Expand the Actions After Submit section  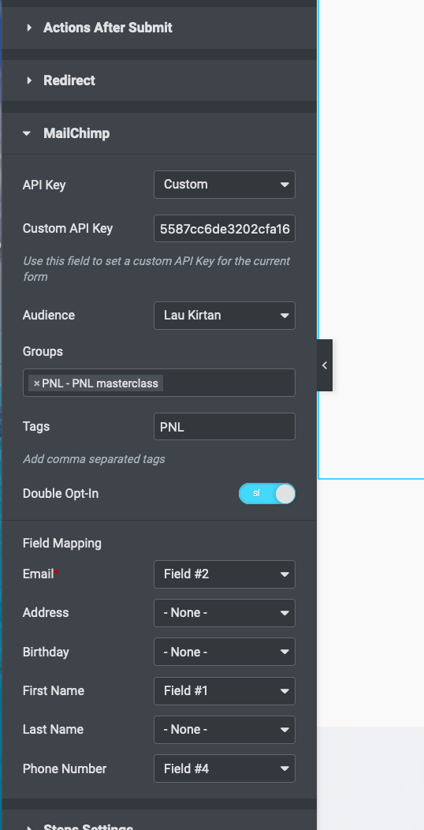click(x=159, y=28)
